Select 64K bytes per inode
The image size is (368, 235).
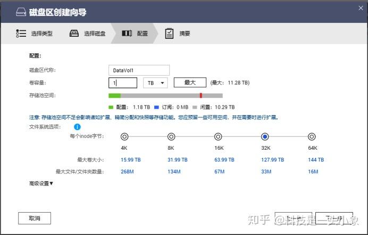[312, 136]
